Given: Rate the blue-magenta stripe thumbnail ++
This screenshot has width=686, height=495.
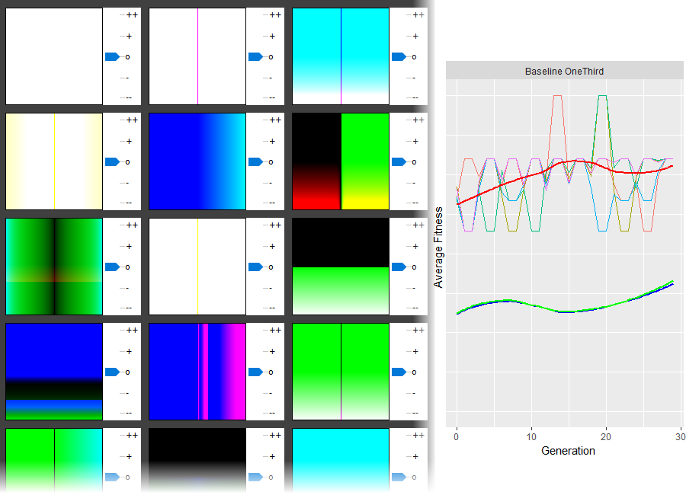Looking at the screenshot, I should [275, 331].
